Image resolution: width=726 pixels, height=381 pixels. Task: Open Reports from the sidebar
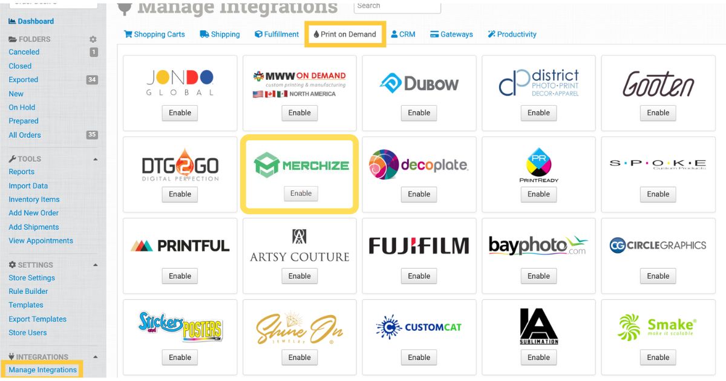21,172
